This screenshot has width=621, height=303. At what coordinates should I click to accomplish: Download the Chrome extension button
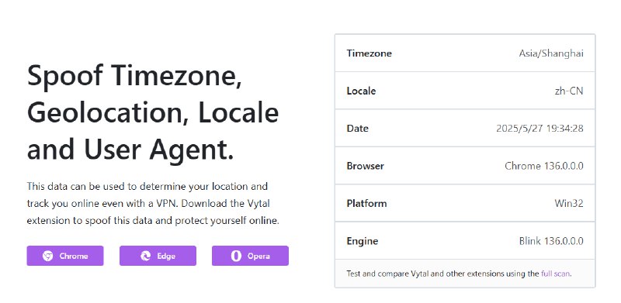pos(65,256)
